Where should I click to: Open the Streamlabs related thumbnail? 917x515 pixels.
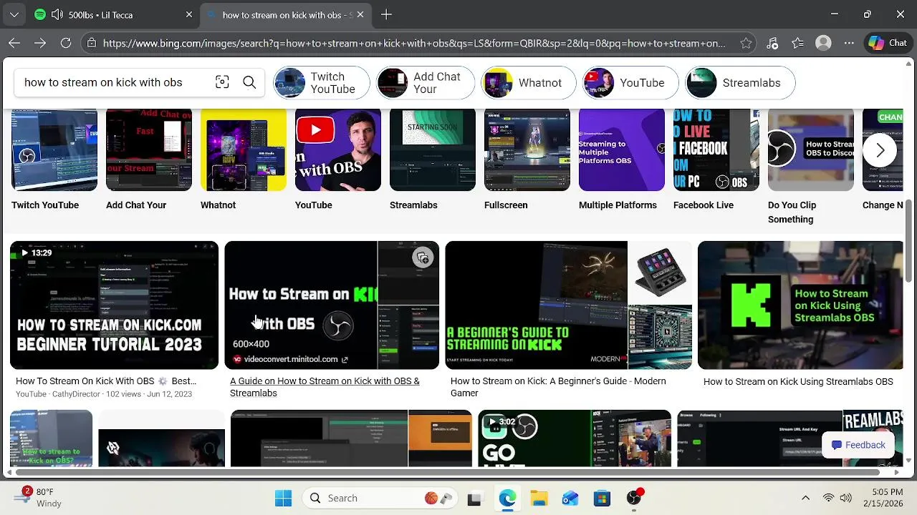(x=433, y=150)
